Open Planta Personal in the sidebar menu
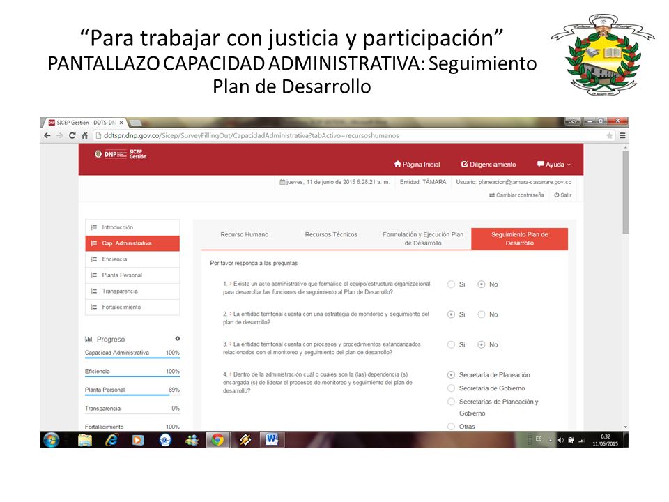The height and width of the screenshot is (502, 669). tap(132, 275)
